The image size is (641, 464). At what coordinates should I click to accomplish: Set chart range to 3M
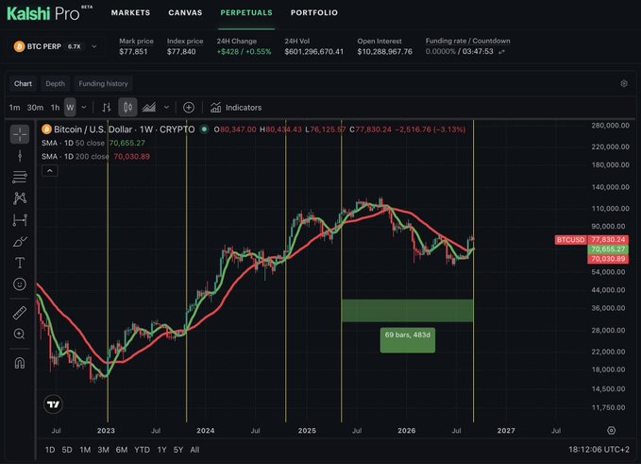click(x=104, y=450)
